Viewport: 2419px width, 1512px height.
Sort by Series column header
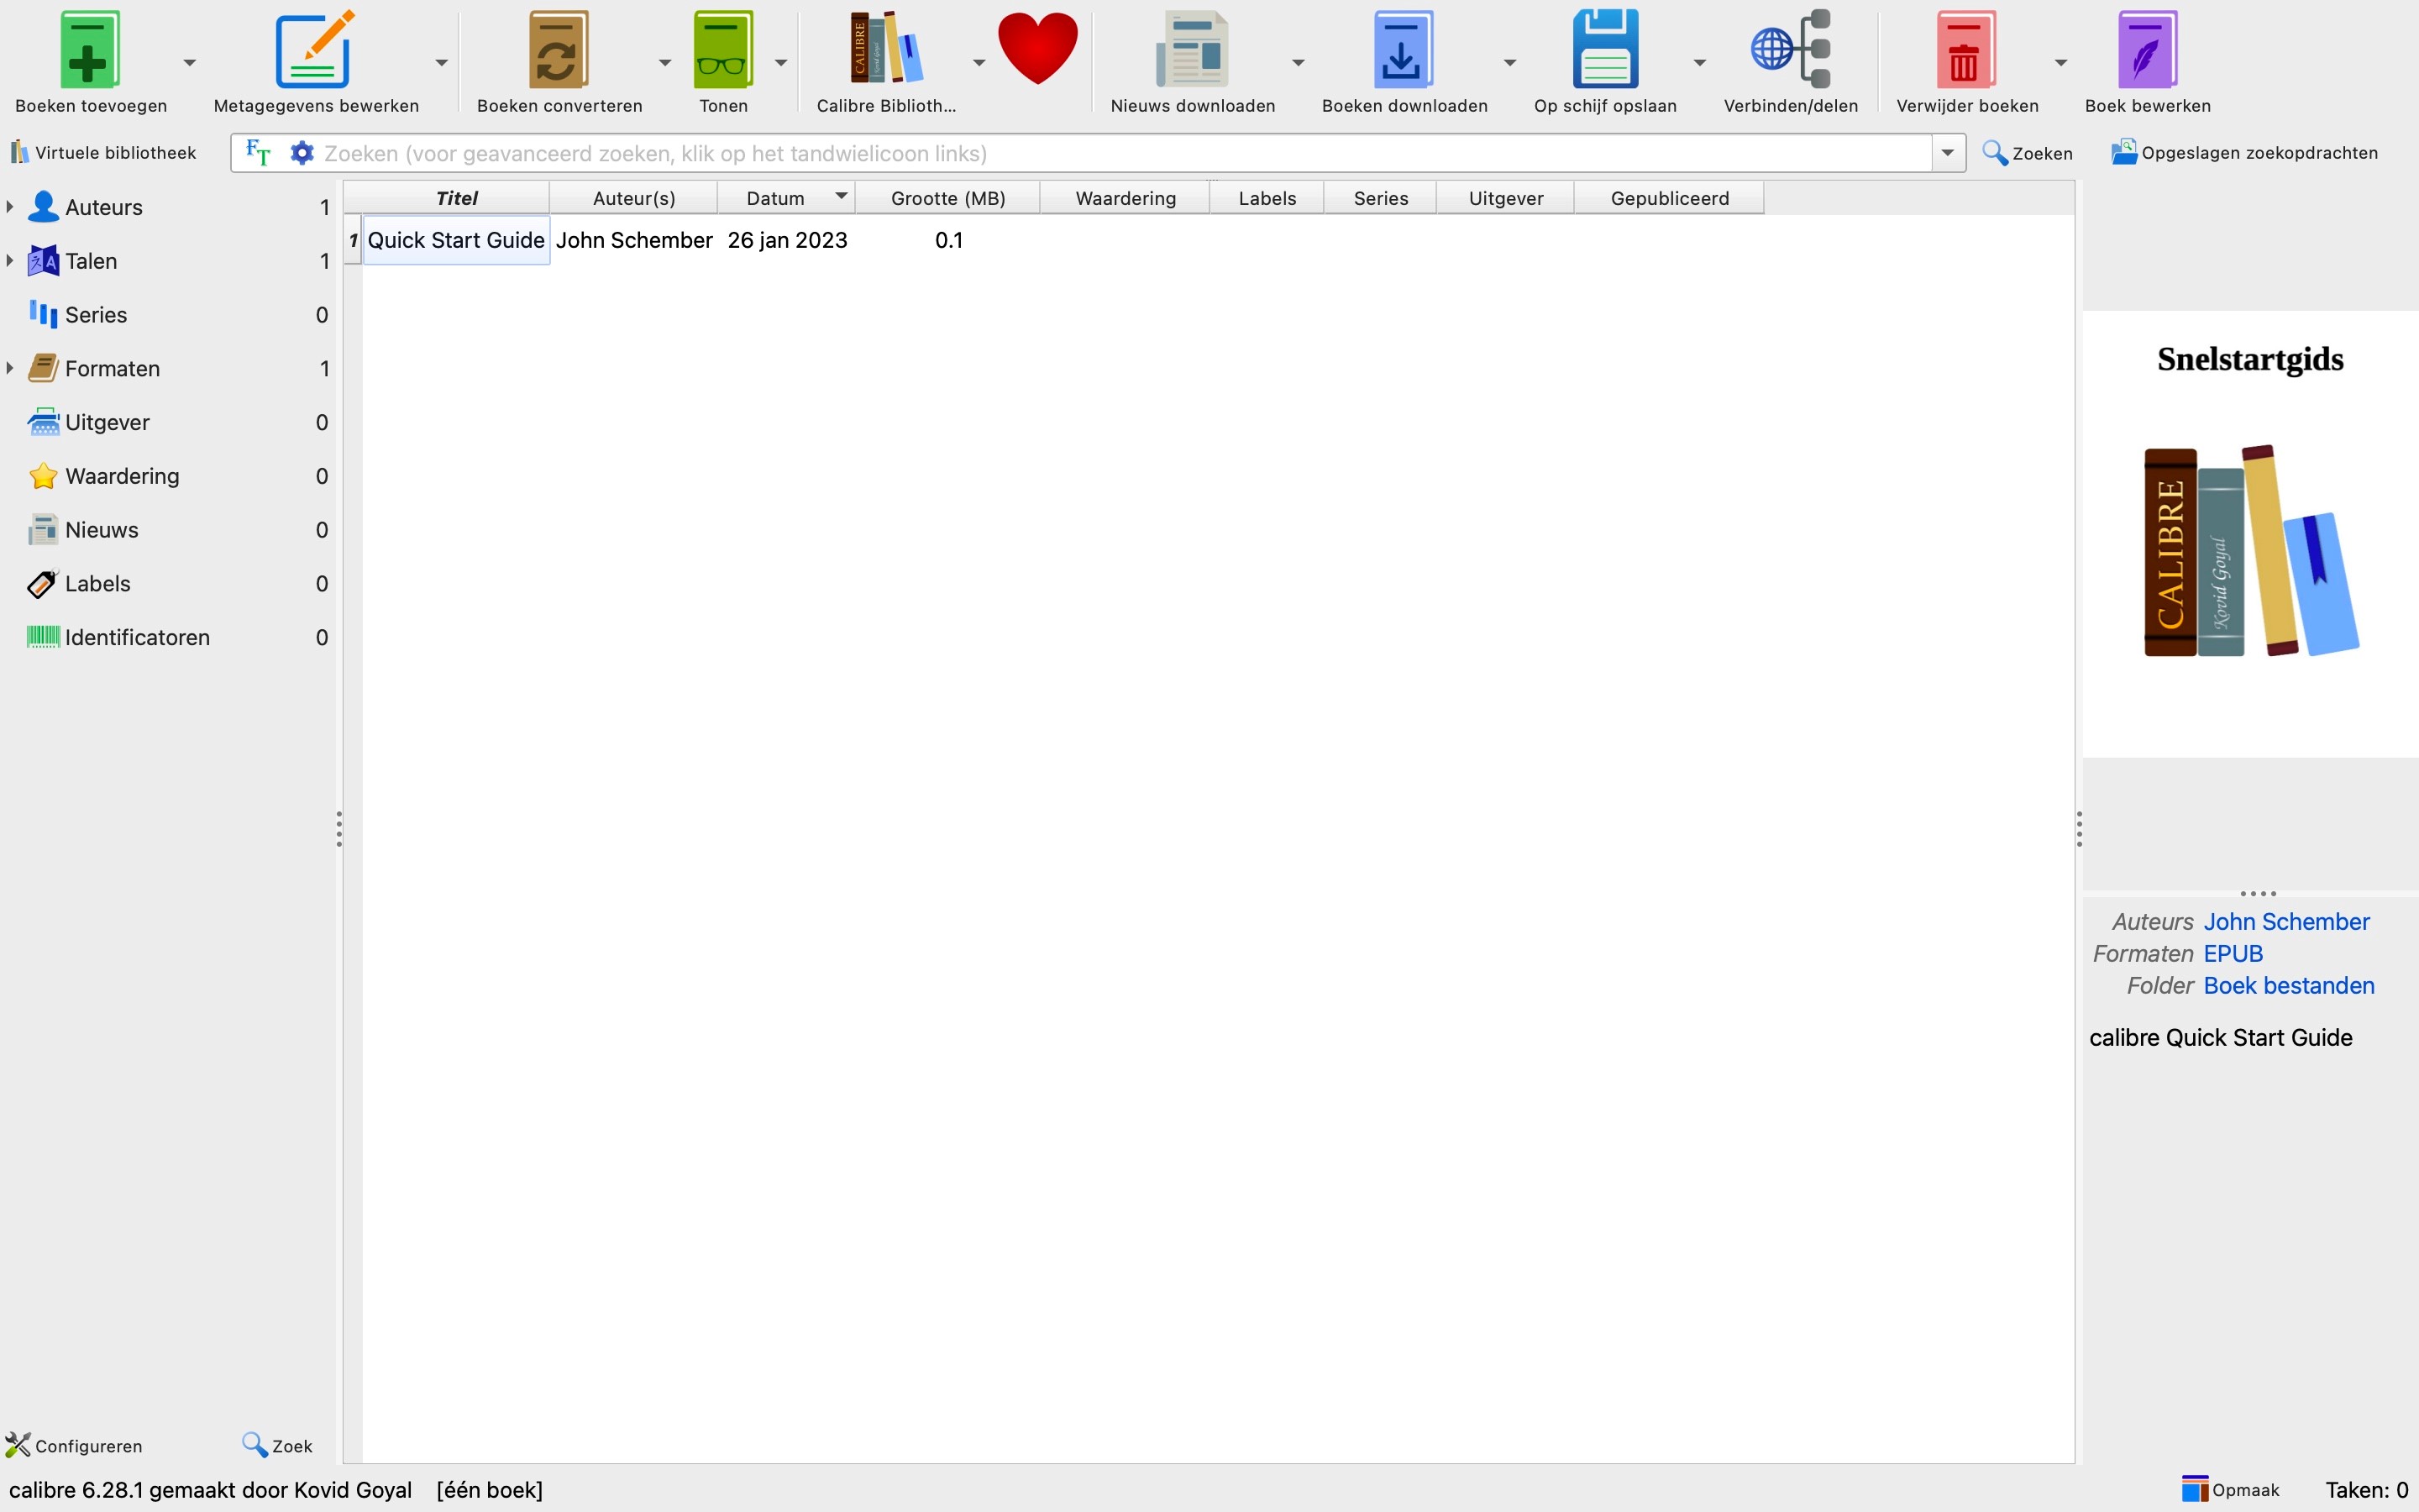tap(1381, 198)
